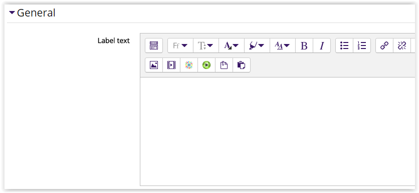Insert a bulleted list
The height and width of the screenshot is (193, 419).
coord(344,45)
